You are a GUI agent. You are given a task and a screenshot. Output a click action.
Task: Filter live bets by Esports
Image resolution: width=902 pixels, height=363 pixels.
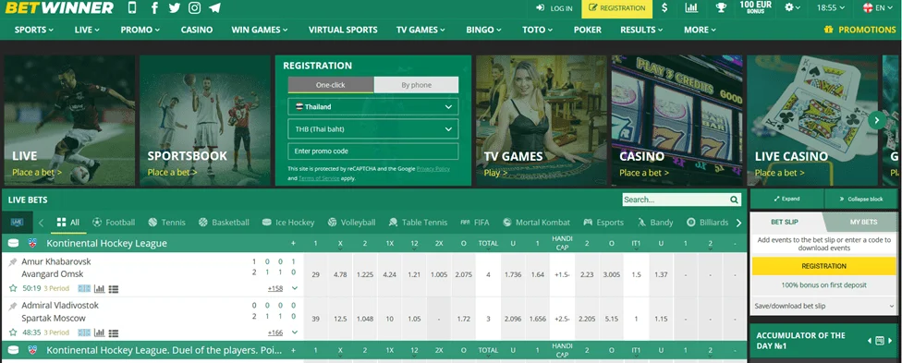tap(603, 222)
